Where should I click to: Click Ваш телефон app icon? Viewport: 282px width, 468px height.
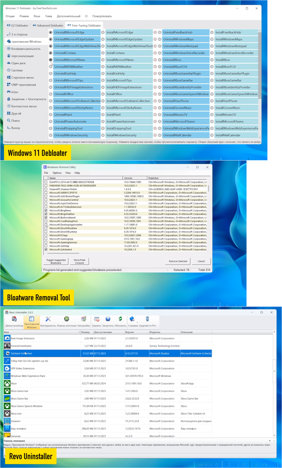click(7, 429)
